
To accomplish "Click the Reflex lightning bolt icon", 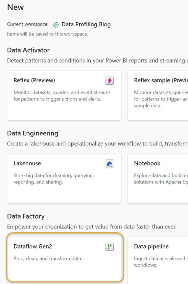I will [x=109, y=81].
